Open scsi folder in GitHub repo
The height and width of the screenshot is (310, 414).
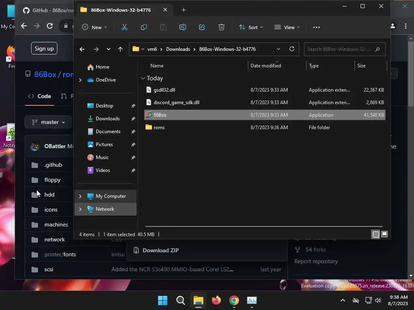coord(49,269)
